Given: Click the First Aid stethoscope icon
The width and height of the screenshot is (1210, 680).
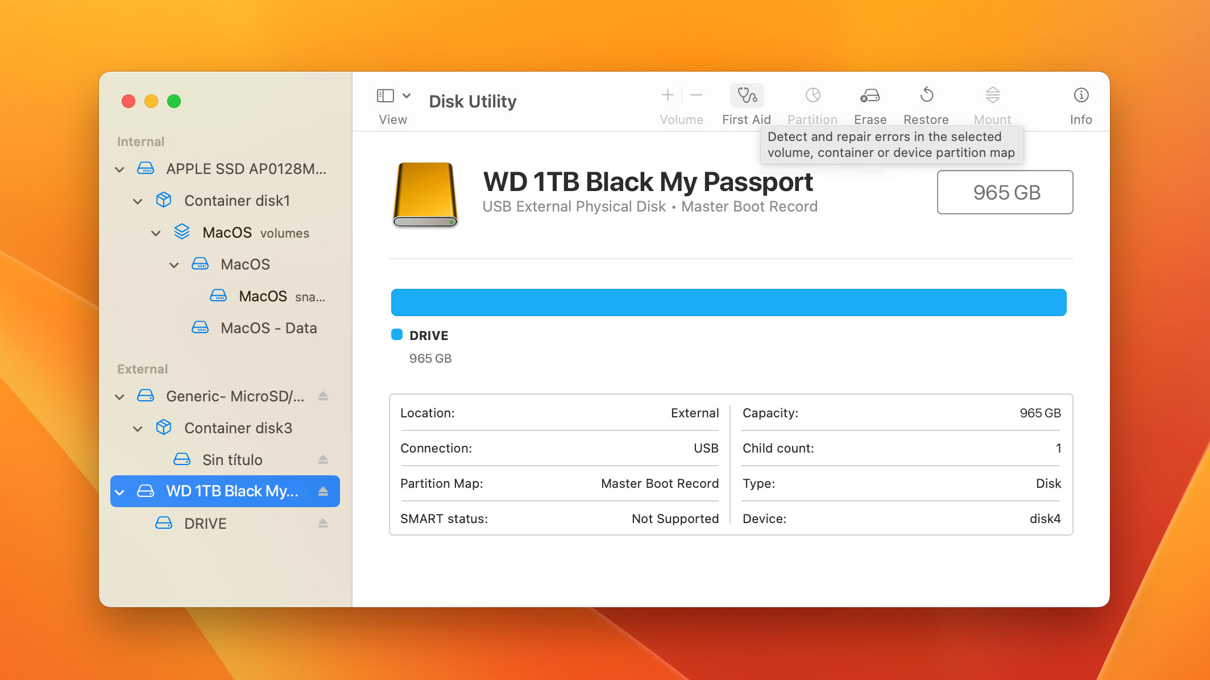Looking at the screenshot, I should (x=747, y=96).
